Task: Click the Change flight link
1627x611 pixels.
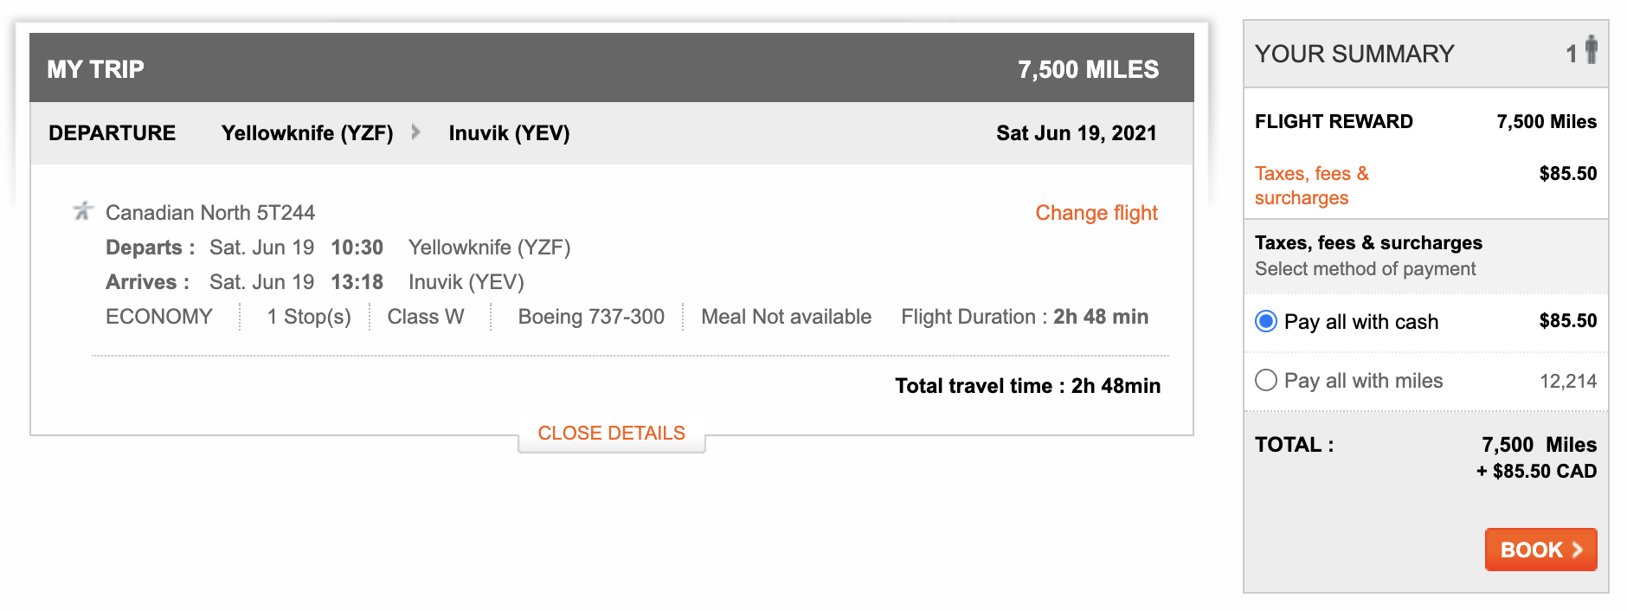Action: (x=1096, y=213)
